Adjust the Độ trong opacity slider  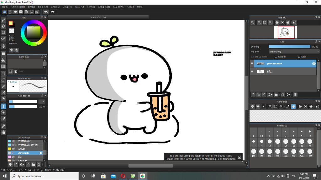[x=289, y=47]
